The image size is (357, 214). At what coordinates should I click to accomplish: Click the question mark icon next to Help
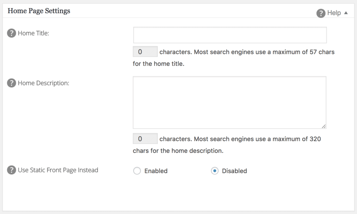321,13
